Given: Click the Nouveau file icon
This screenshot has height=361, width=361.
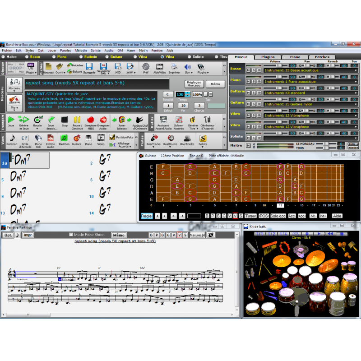Looking at the screenshot, I should (48, 67).
